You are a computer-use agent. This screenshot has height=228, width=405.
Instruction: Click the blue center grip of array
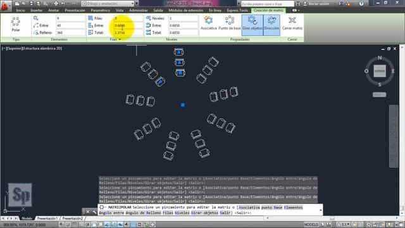(x=183, y=105)
